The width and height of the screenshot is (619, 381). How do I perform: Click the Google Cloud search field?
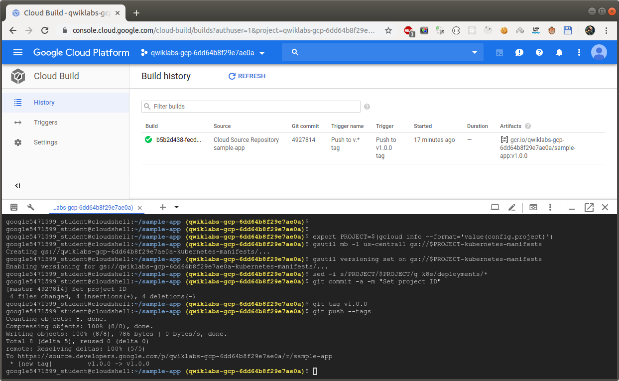point(382,52)
